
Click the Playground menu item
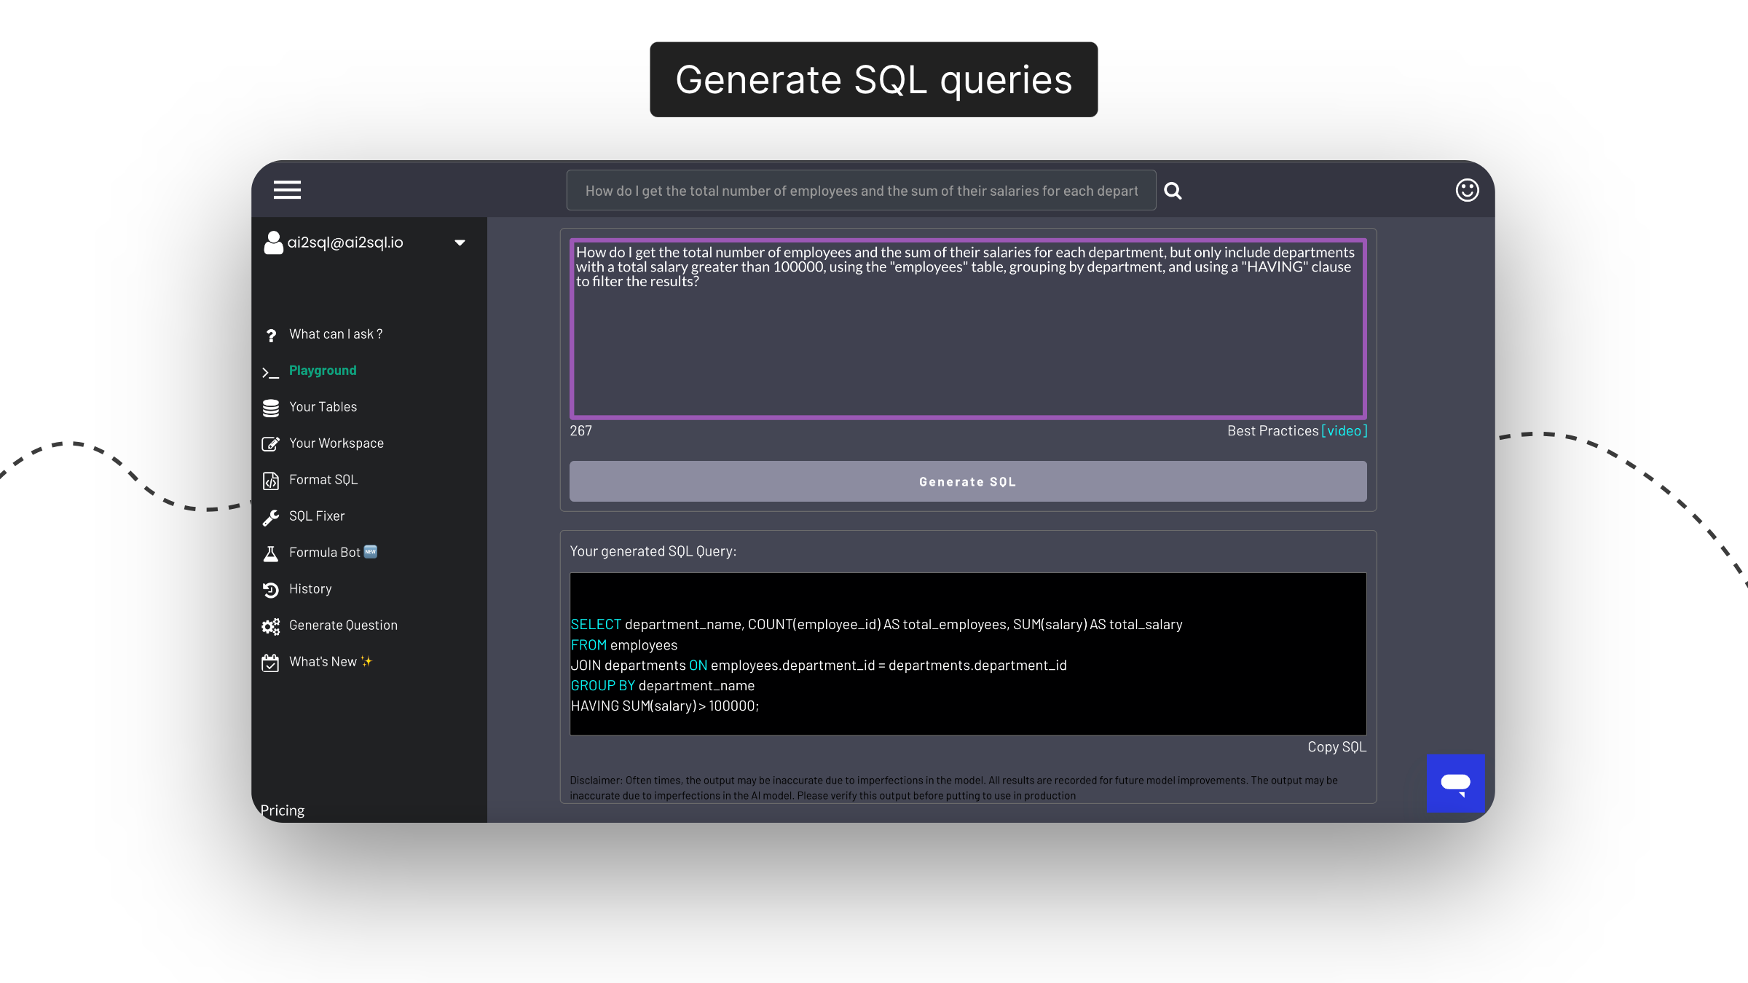pos(322,368)
